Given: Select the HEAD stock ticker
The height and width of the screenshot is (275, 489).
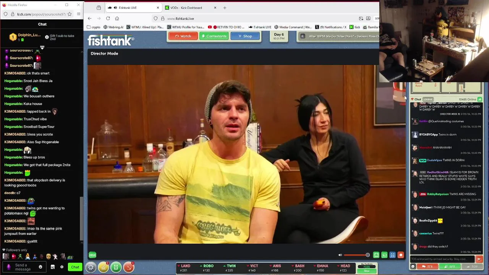Looking at the screenshot, I should 343,268.
